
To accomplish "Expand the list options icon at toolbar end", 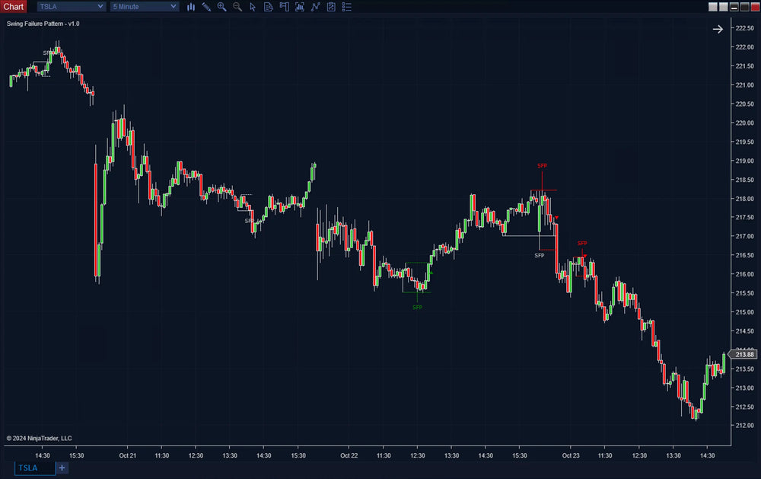I will point(346,7).
